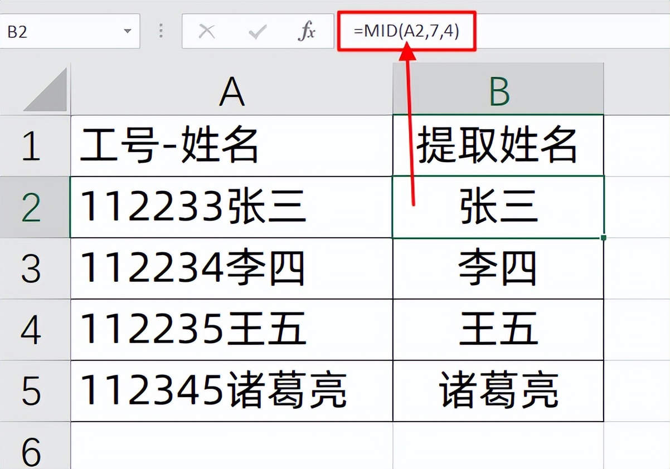670x469 pixels.
Task: Click the Cancel X icon beside formula bar
Action: 207,31
